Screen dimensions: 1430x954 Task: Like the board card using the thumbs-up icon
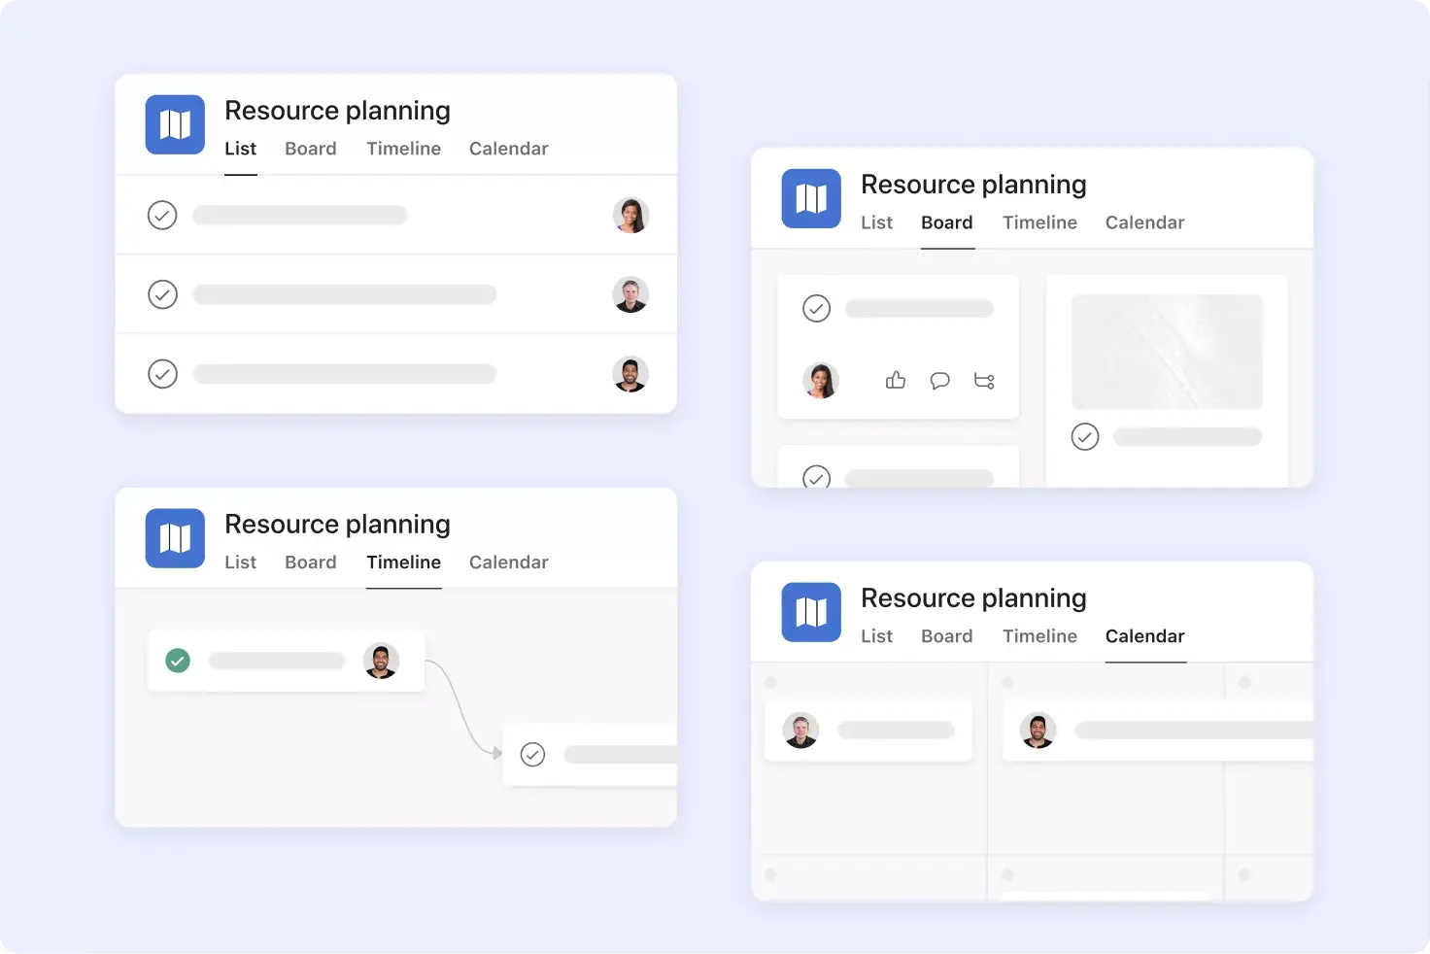tap(895, 381)
